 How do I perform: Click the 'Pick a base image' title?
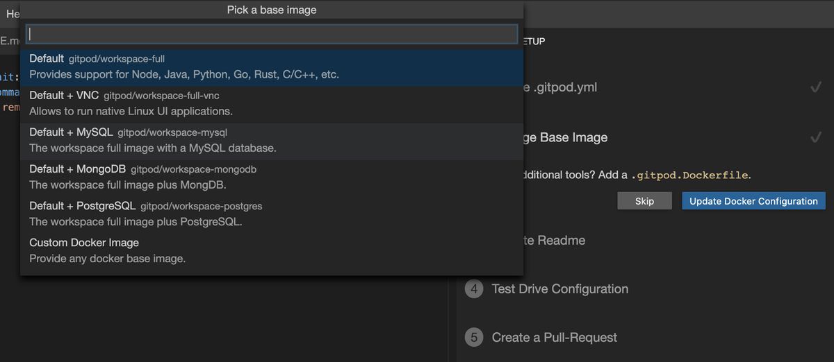(272, 10)
